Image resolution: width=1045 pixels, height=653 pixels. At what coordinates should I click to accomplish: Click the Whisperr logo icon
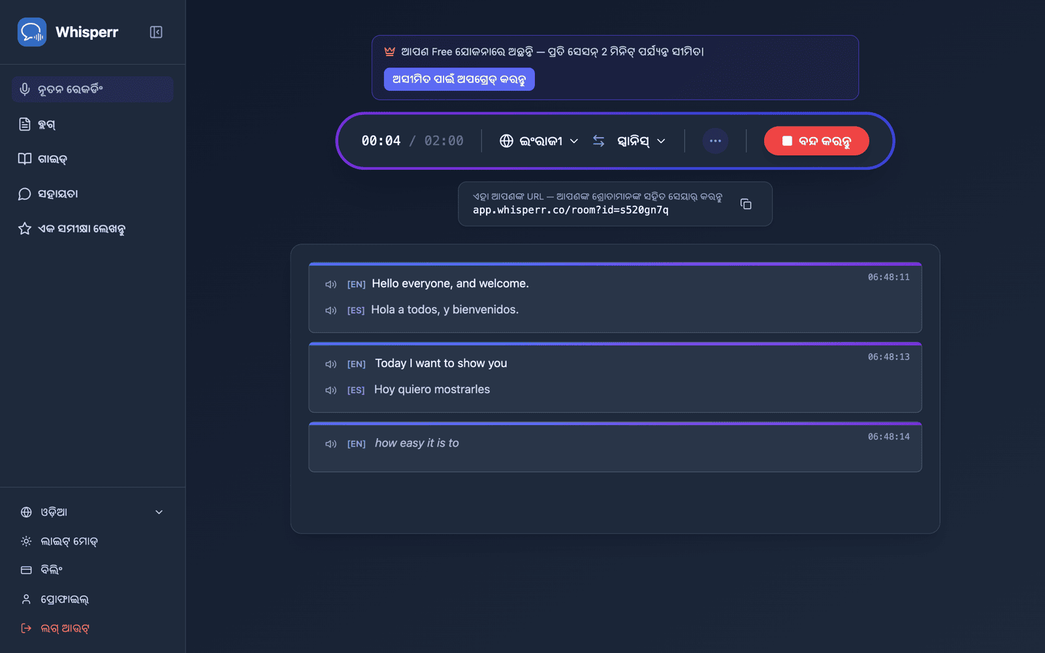32,32
